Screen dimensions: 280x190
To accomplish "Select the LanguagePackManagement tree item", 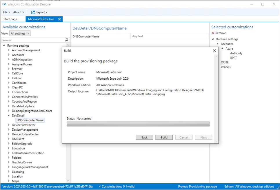I will (30, 167).
